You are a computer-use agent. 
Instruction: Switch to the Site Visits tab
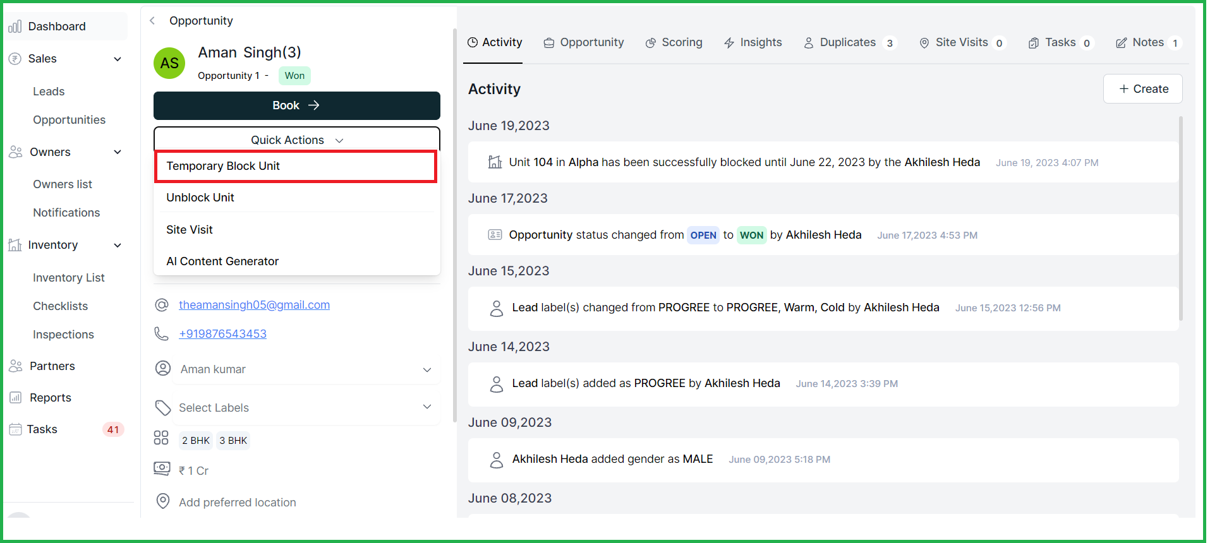[962, 42]
